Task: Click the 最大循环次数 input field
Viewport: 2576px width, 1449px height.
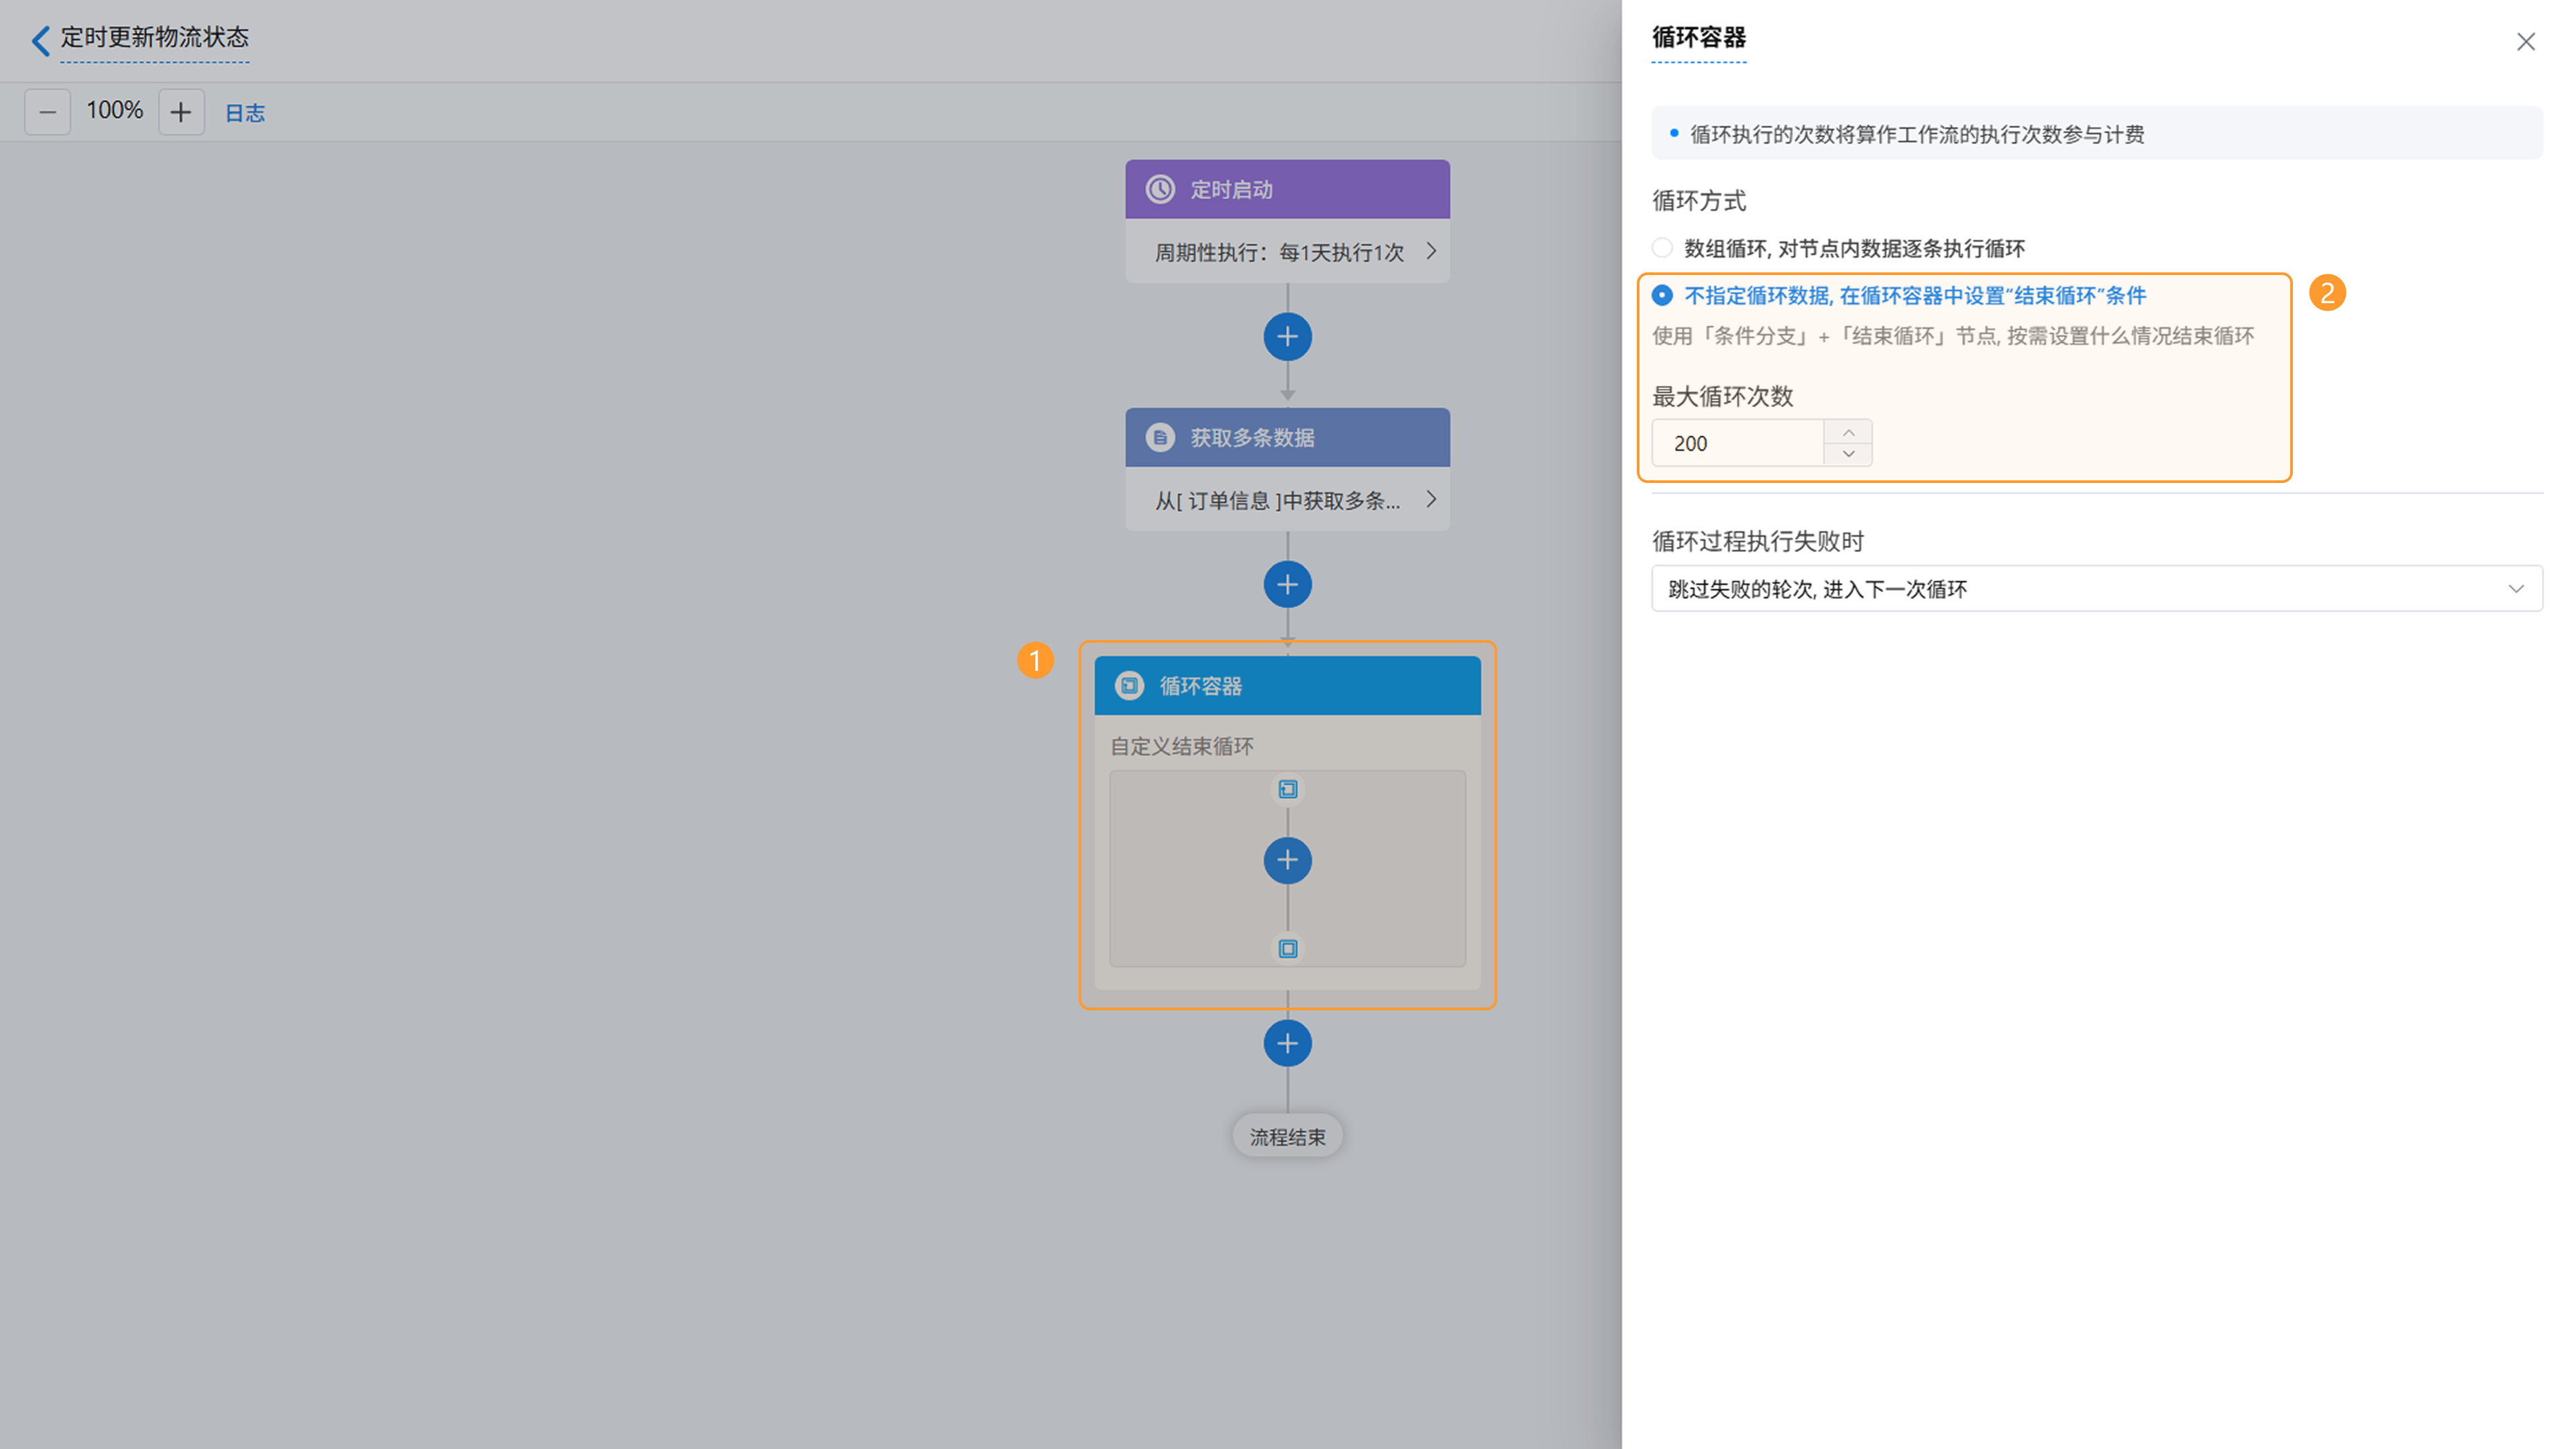Action: (x=1738, y=443)
